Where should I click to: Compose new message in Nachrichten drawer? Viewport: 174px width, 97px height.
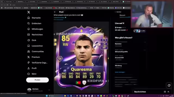(x=165, y=92)
